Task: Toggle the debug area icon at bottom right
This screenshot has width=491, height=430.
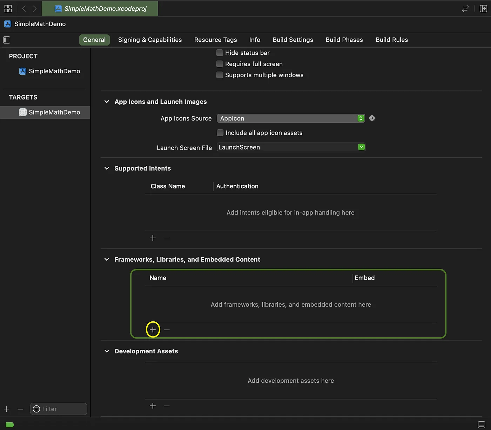Action: (x=482, y=425)
